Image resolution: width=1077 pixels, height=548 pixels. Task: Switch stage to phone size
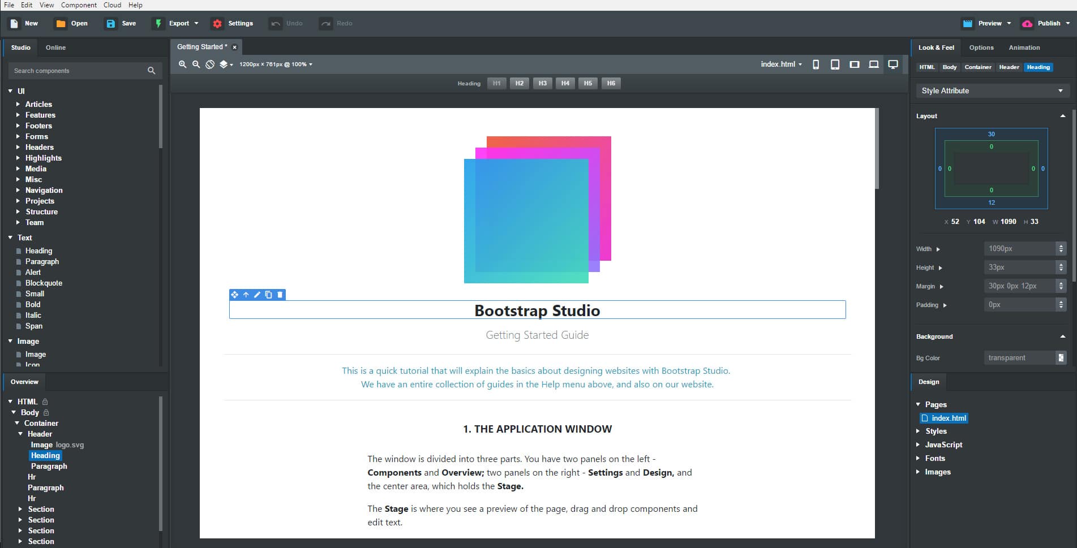(x=816, y=64)
